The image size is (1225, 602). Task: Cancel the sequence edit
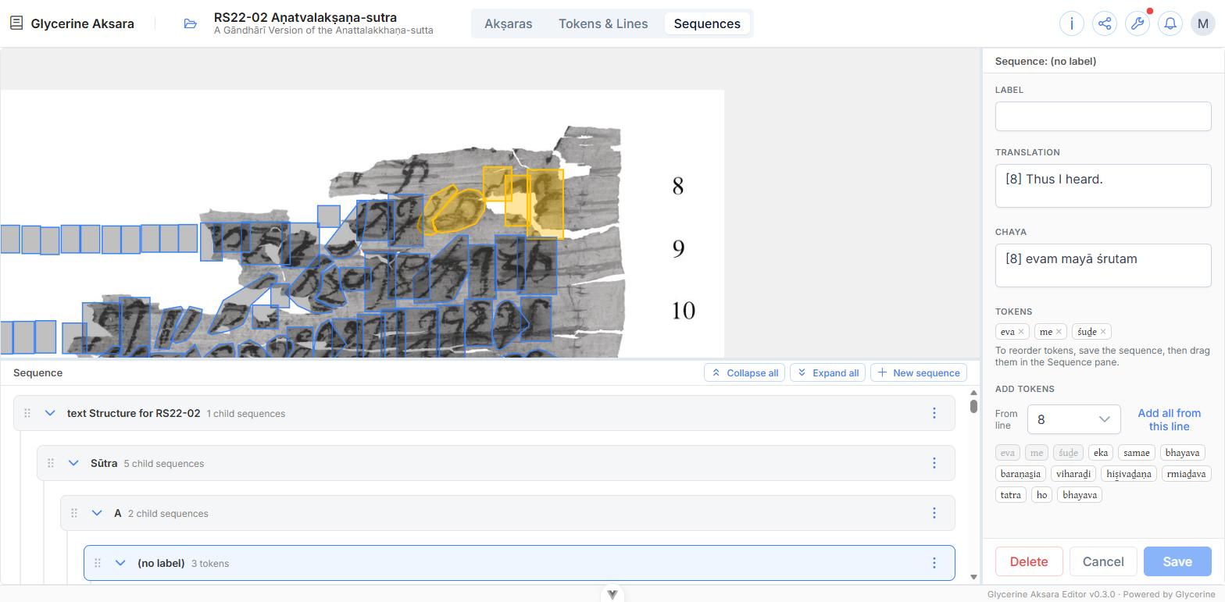1103,561
